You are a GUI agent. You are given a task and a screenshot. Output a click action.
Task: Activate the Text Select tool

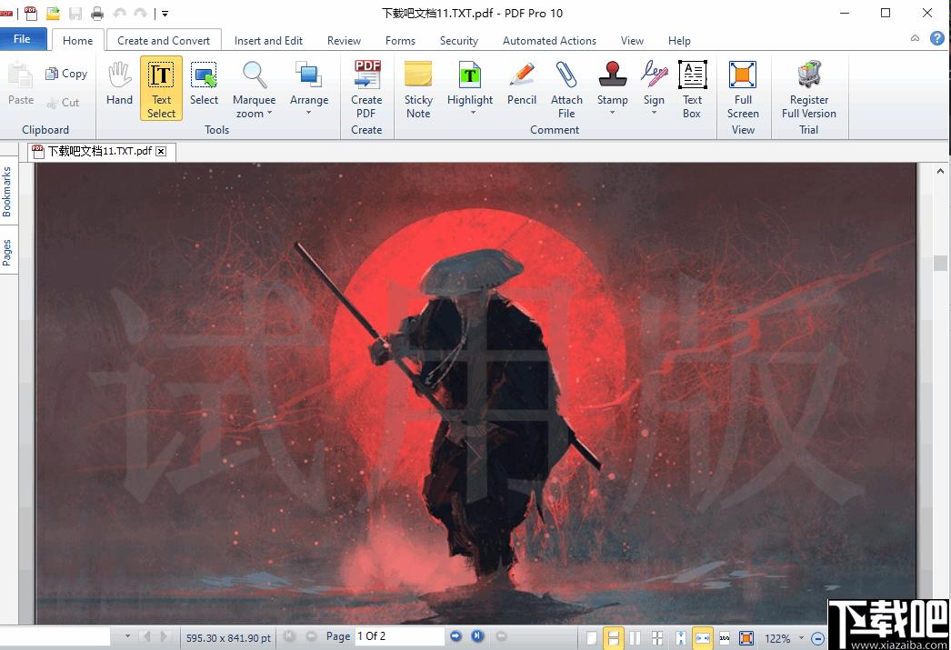click(x=161, y=88)
